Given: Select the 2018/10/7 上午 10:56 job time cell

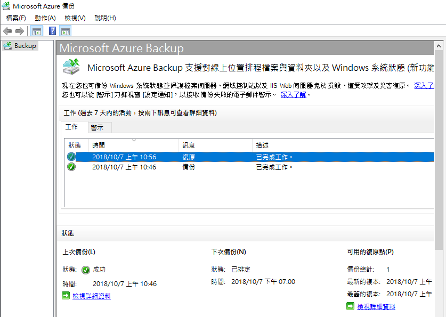Looking at the screenshot, I should 124,157.
